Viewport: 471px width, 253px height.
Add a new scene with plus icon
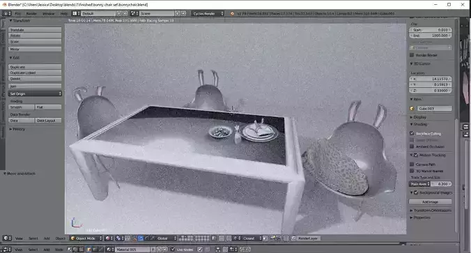tap(178, 13)
